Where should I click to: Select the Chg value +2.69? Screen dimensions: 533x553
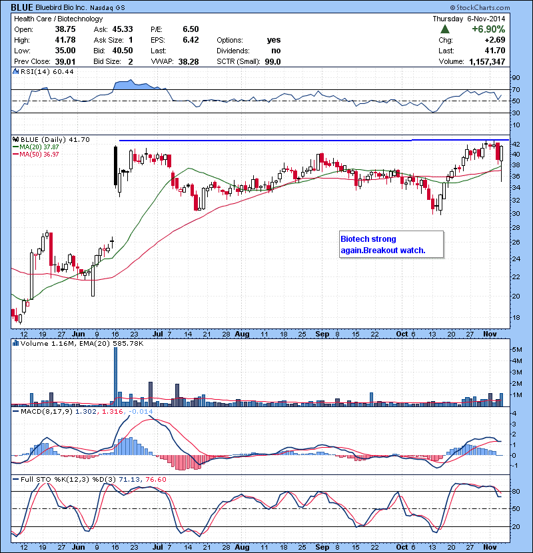coord(495,40)
